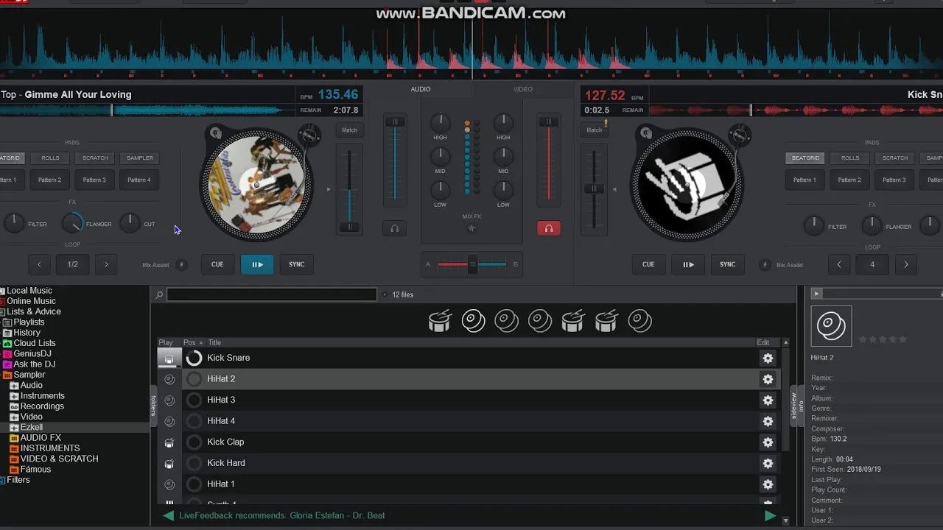Viewport: 943px width, 530px height.
Task: Open the gear settings for HiHat 3
Action: coord(768,400)
